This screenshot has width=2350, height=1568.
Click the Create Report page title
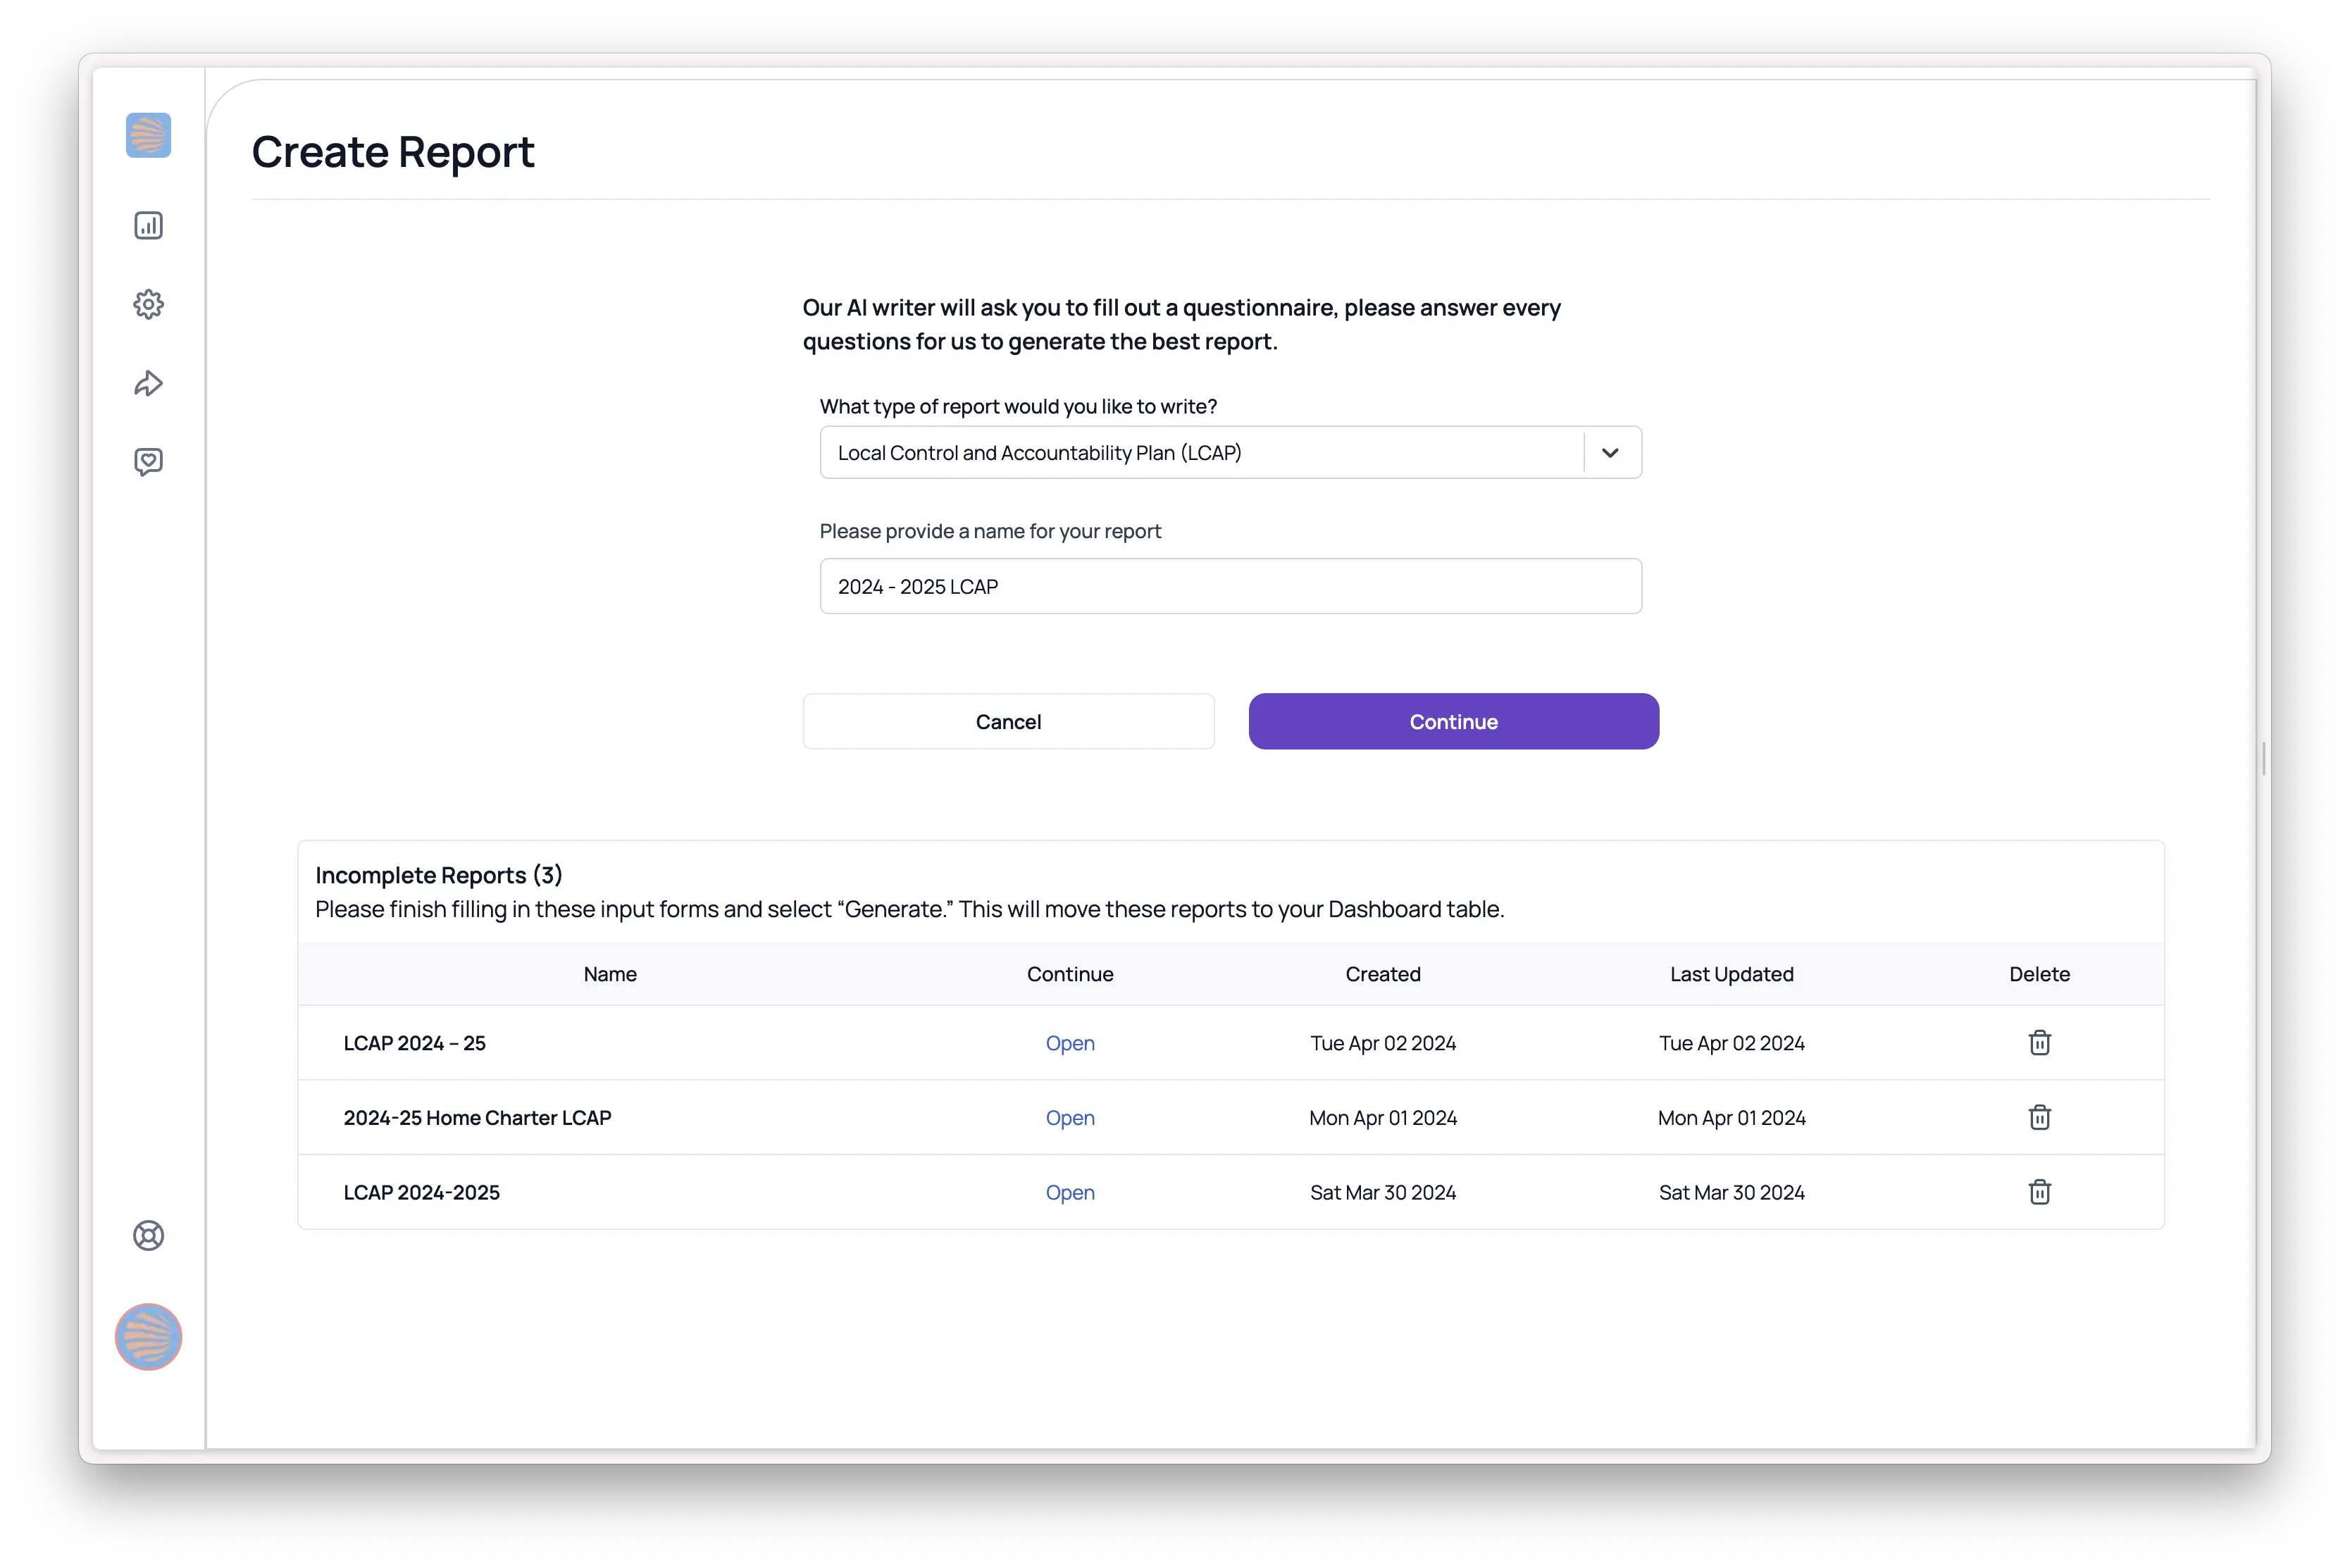pos(393,152)
